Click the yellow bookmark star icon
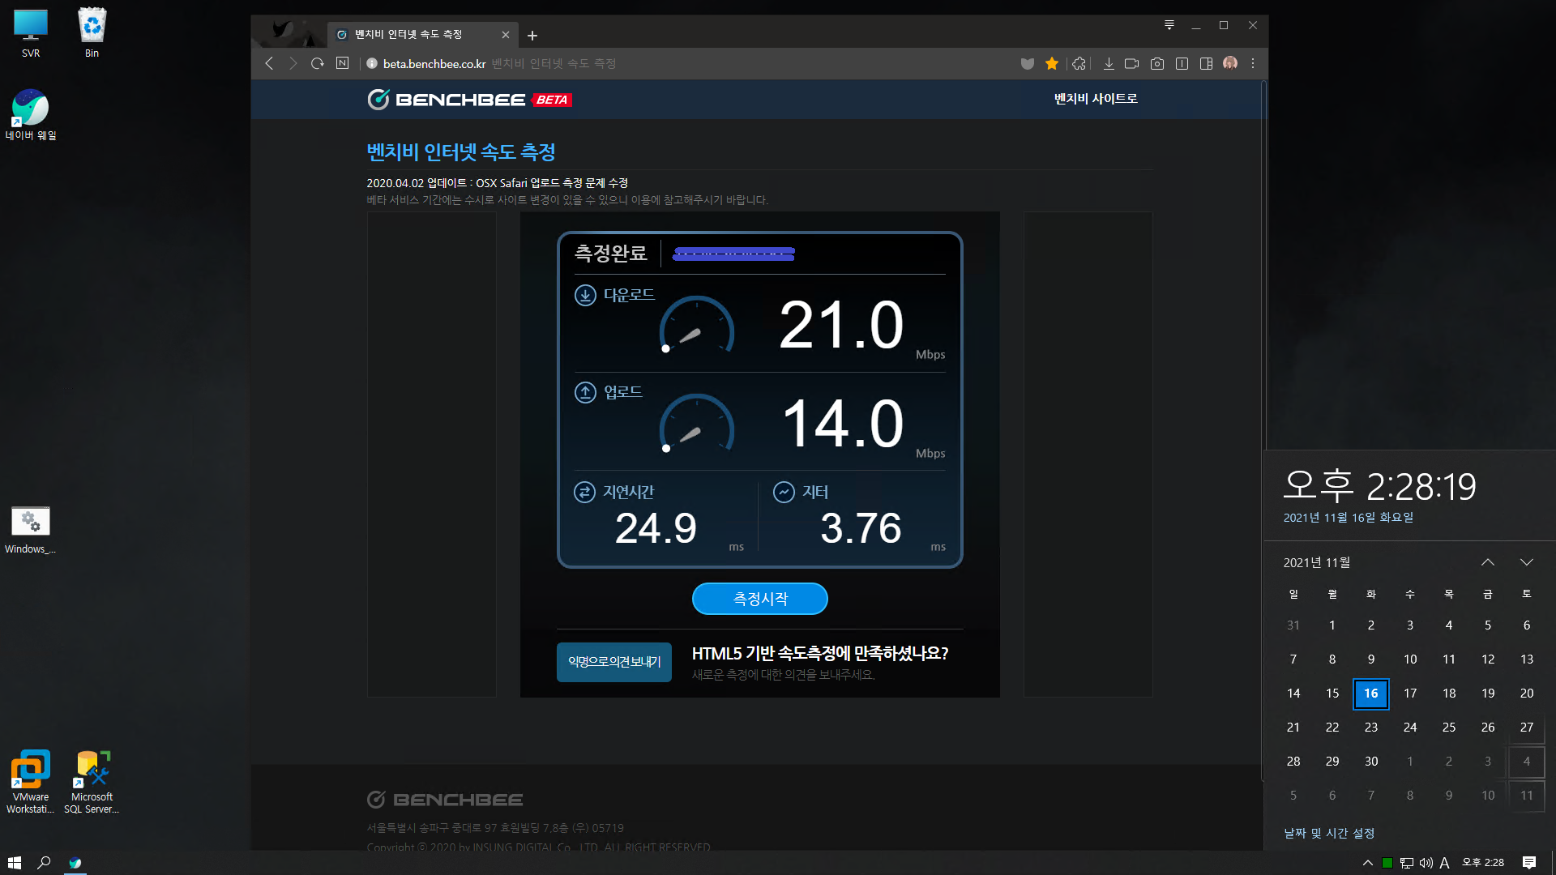Screen dimensions: 1556x875 [x=1052, y=63]
